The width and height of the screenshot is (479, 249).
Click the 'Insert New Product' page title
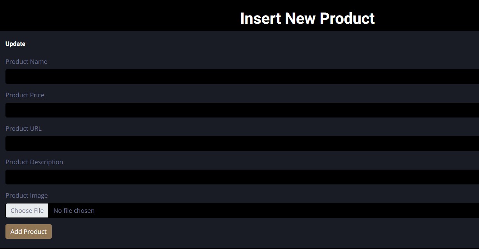point(307,18)
